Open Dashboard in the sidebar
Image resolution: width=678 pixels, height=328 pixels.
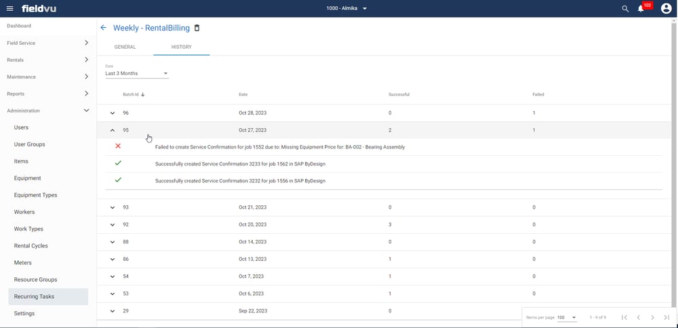tap(19, 26)
